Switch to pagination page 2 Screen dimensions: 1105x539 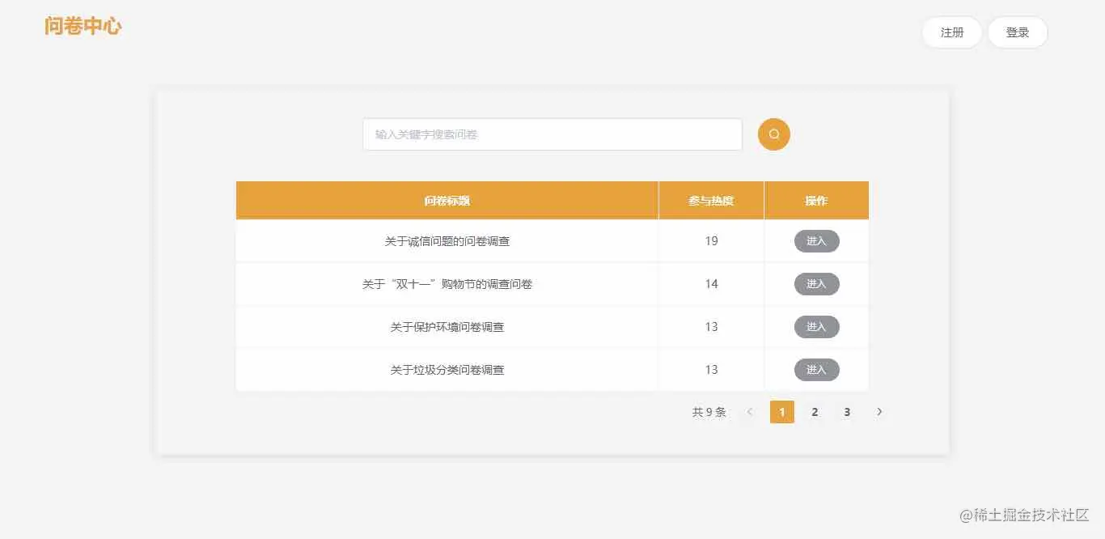815,412
